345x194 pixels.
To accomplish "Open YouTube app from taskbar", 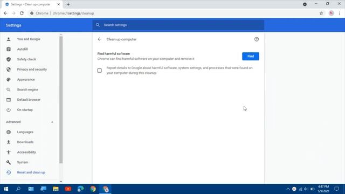I will (68, 189).
